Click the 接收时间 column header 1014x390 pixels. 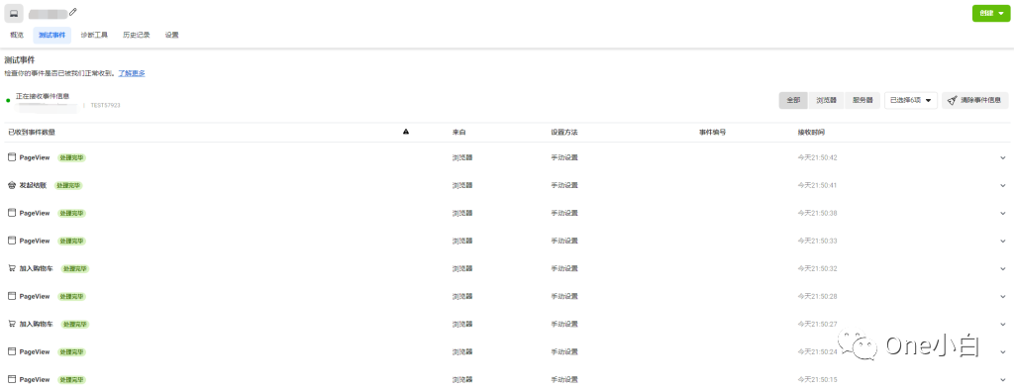point(811,132)
